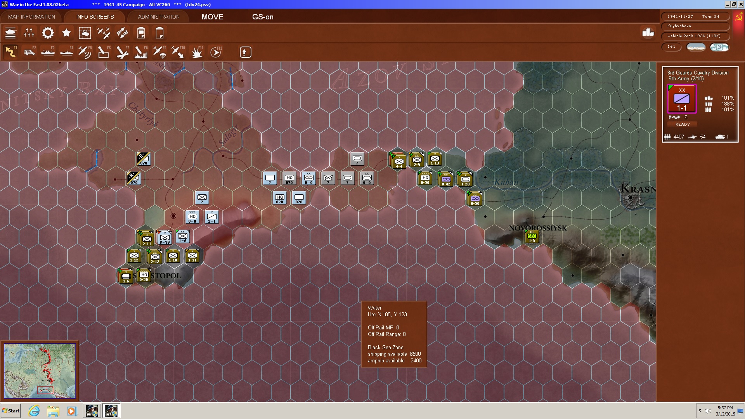The image size is (745, 419).
Task: Click the Kuybyshevo location field
Action: 695,26
